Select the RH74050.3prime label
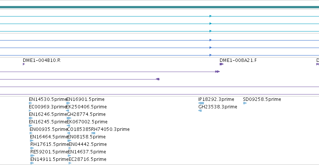 click(x=110, y=129)
